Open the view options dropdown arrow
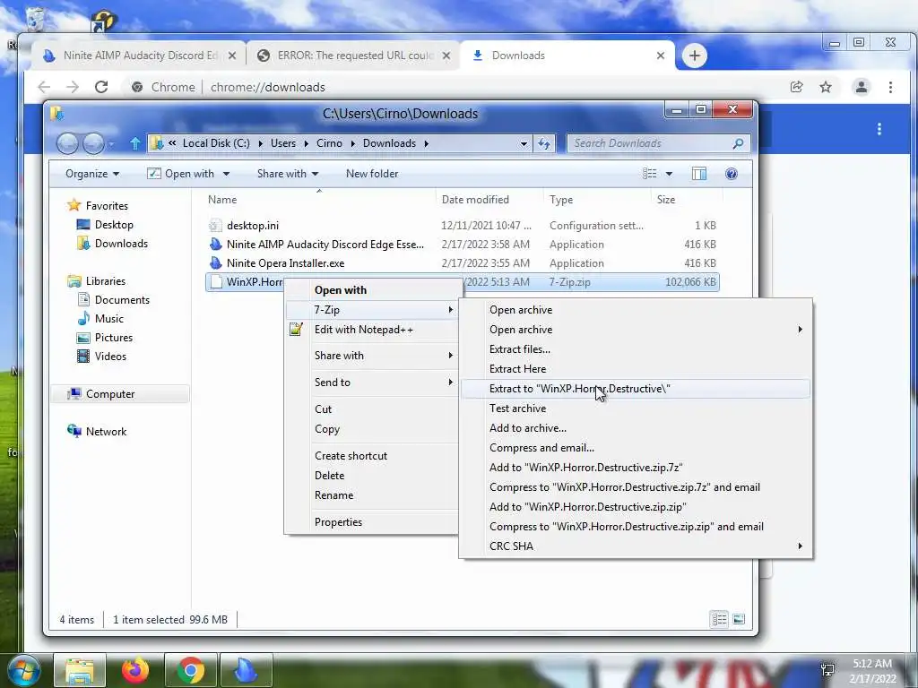918x688 pixels. tap(669, 174)
